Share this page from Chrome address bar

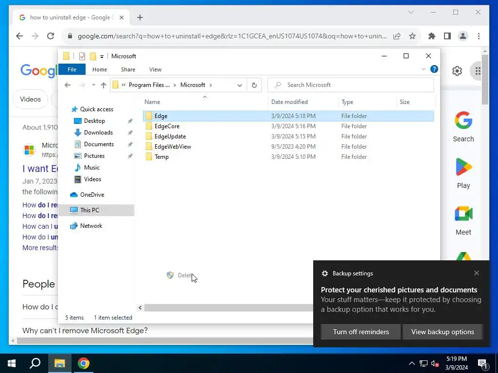click(397, 36)
